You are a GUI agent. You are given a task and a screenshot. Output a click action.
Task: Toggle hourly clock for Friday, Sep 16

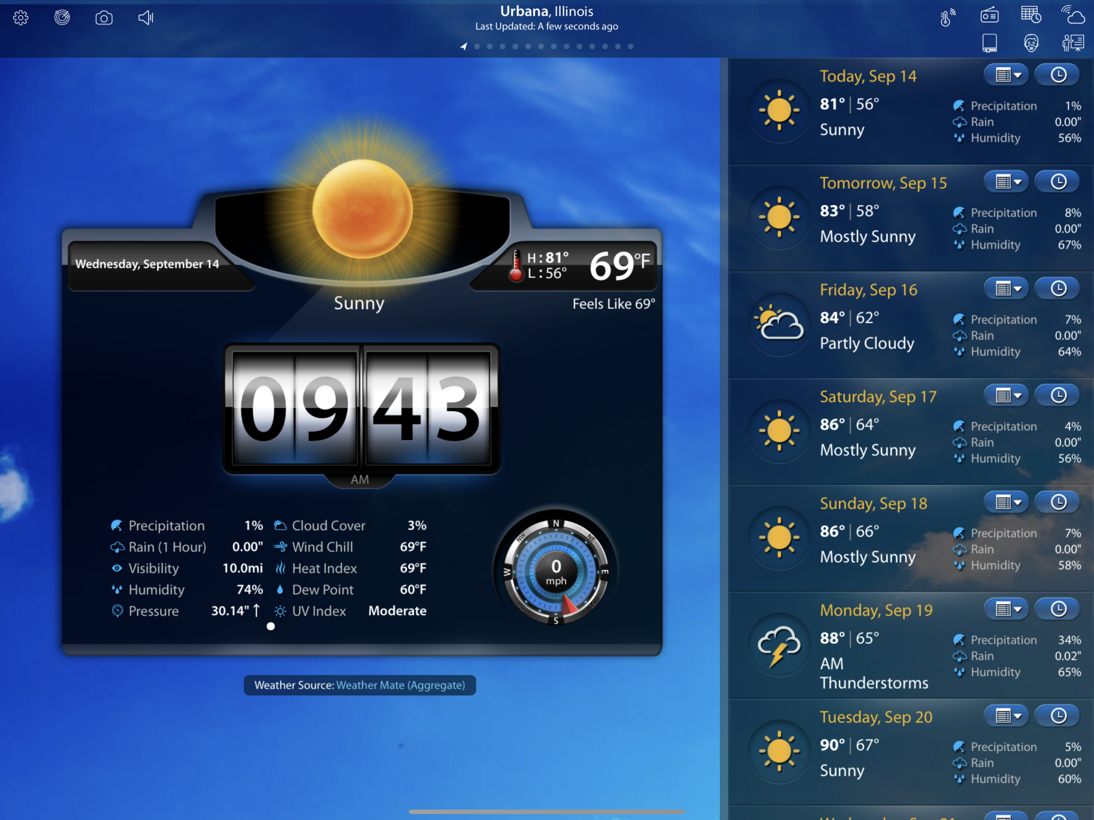coord(1058,289)
